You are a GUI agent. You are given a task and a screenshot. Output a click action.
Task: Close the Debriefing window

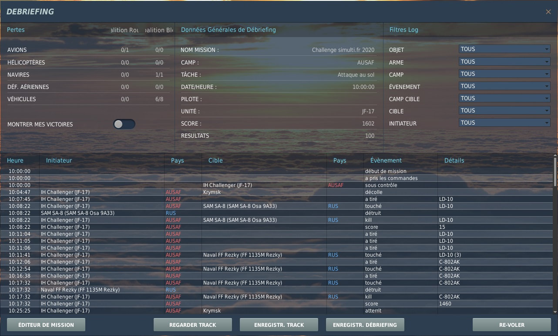point(548,12)
